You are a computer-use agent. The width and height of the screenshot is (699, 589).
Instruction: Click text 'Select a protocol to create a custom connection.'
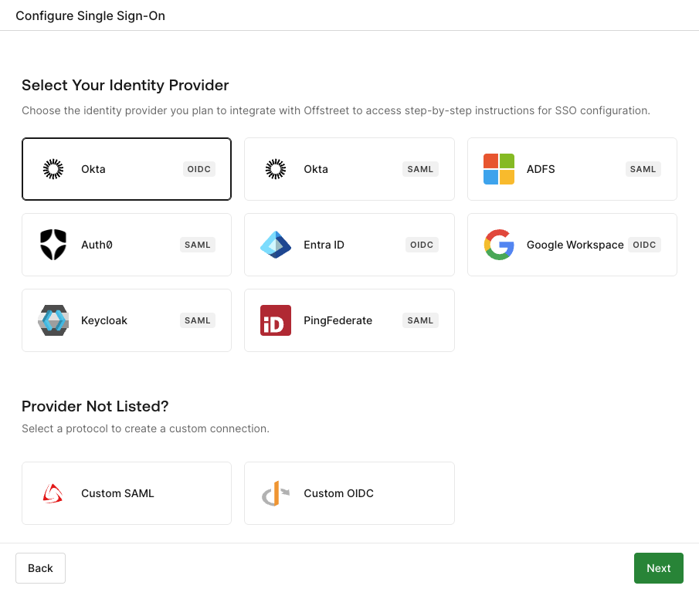pos(145,428)
